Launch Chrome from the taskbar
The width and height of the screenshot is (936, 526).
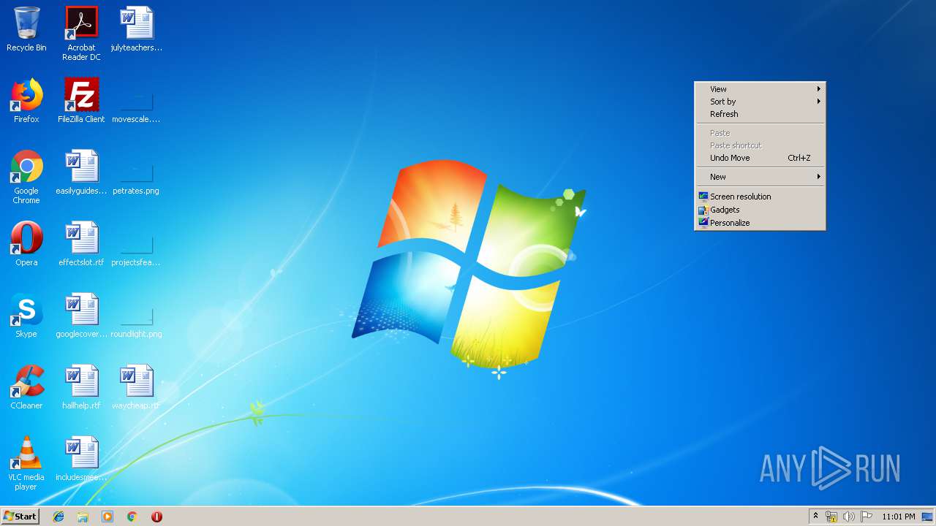pyautogui.click(x=132, y=517)
